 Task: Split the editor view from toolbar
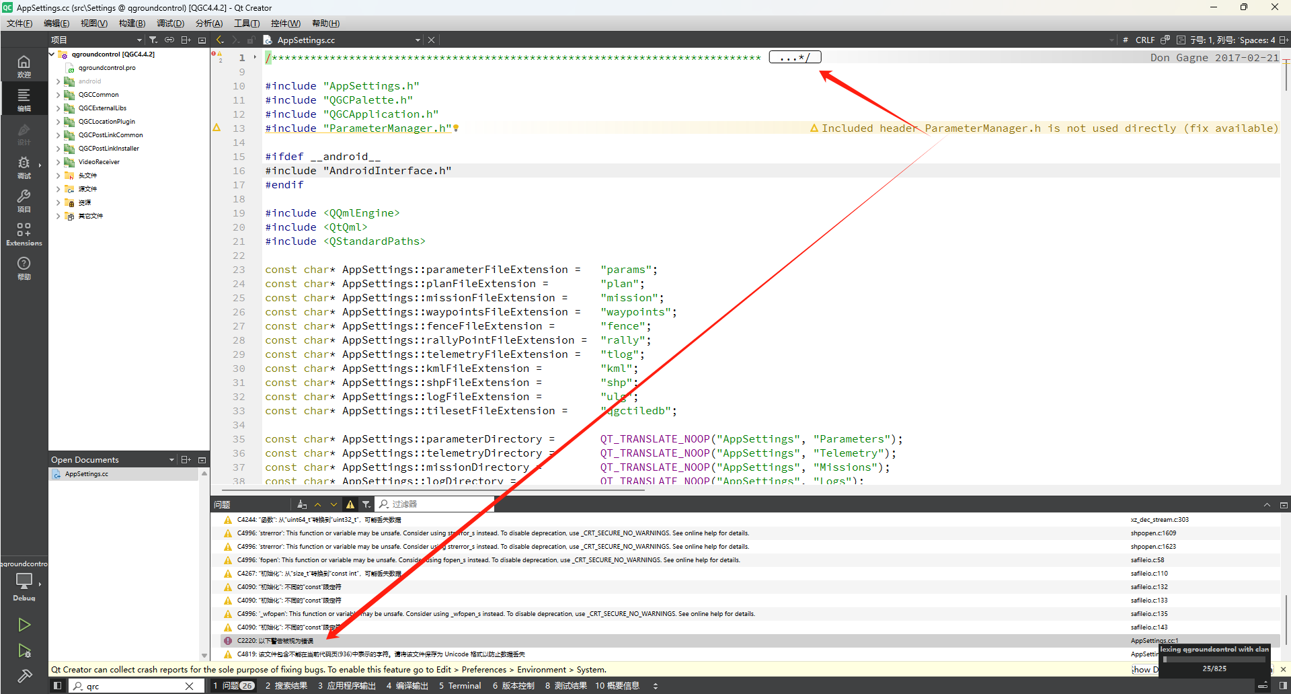pyautogui.click(x=1284, y=40)
